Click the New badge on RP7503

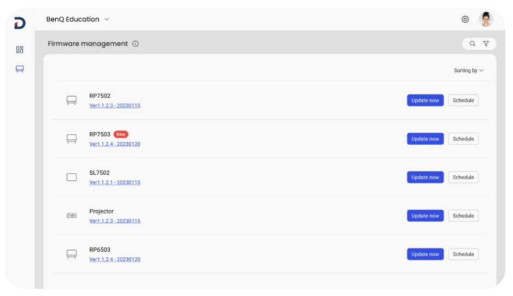point(121,134)
